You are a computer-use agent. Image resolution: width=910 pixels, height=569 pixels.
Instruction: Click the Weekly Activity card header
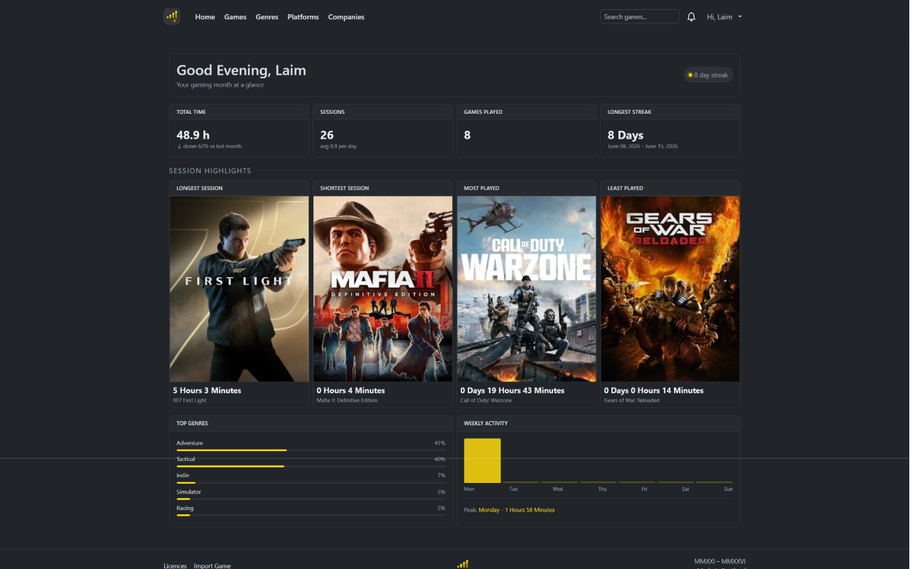[x=599, y=423]
